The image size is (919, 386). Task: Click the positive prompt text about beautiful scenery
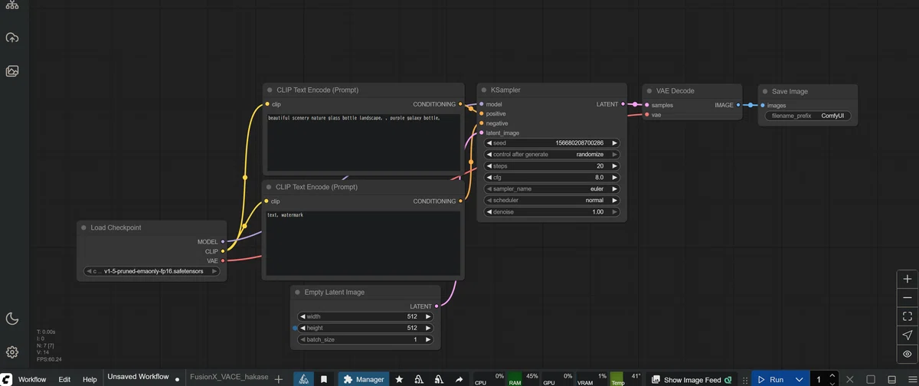354,118
